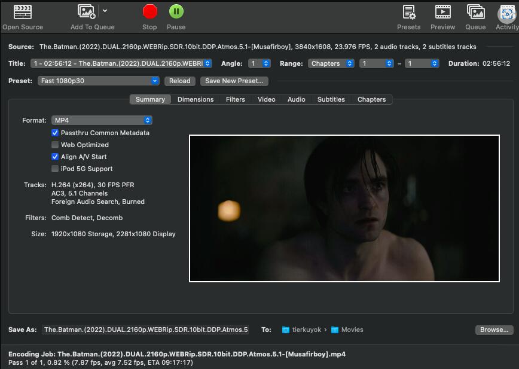The height and width of the screenshot is (369, 519).
Task: Stop the encode with the red button
Action: [x=149, y=11]
